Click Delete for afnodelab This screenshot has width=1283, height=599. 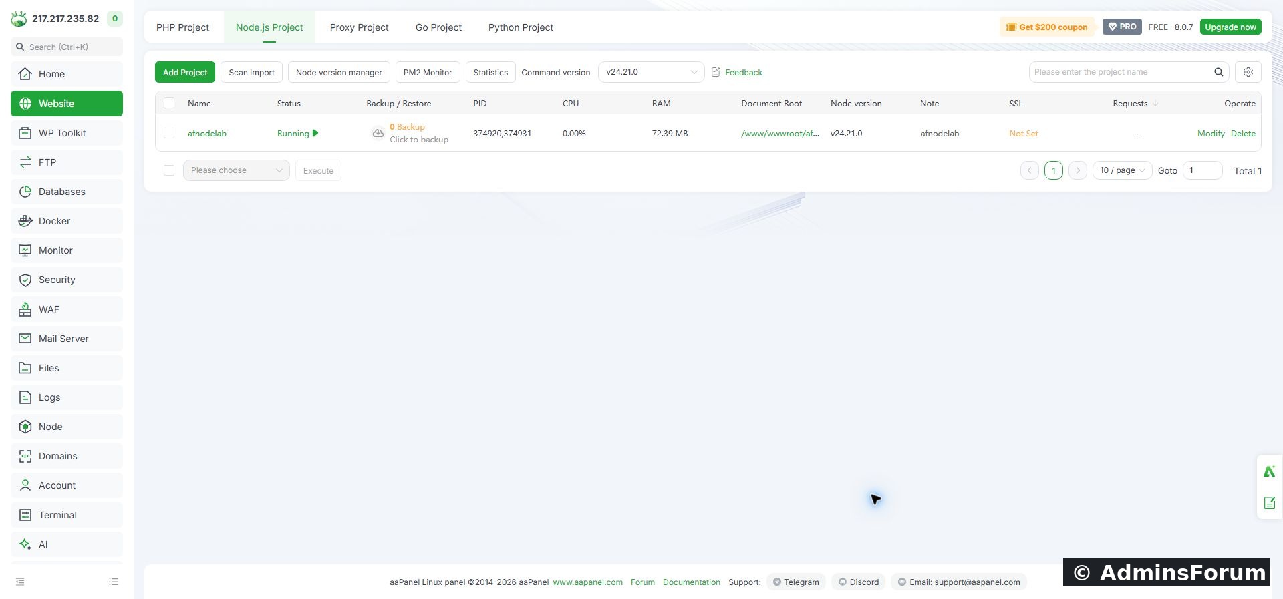1243,133
